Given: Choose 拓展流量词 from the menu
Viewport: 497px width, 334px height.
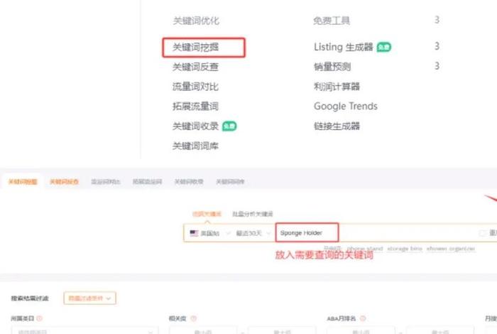Looking at the screenshot, I should (195, 107).
